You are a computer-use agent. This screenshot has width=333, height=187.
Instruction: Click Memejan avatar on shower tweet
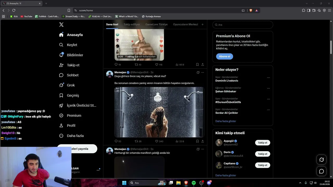click(x=110, y=74)
